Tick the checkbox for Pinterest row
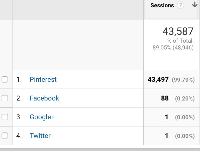Screen dimensions: 200x151 (x=5, y=79)
